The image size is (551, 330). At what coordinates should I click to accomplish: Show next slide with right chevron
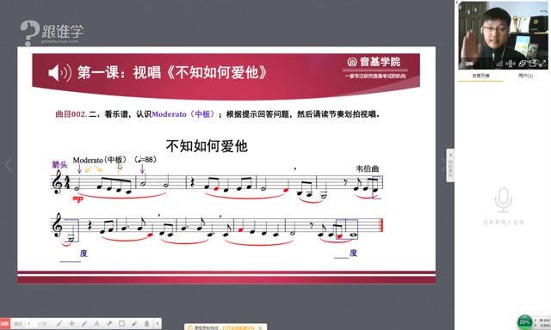(x=444, y=165)
